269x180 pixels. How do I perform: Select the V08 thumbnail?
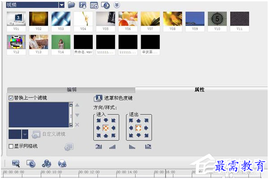(x=173, y=19)
